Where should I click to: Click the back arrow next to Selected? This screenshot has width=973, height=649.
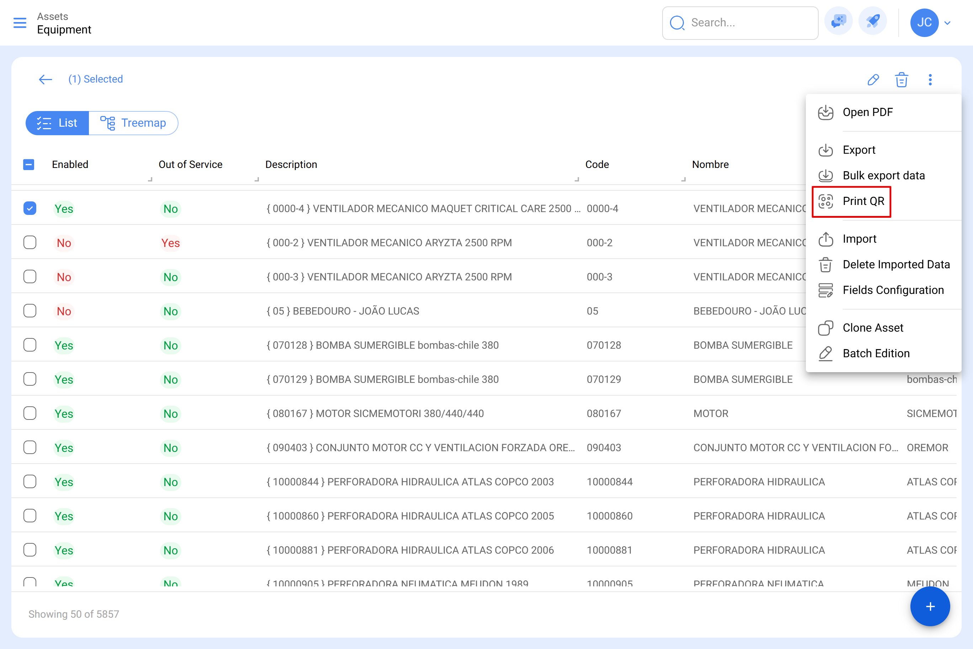click(x=46, y=79)
